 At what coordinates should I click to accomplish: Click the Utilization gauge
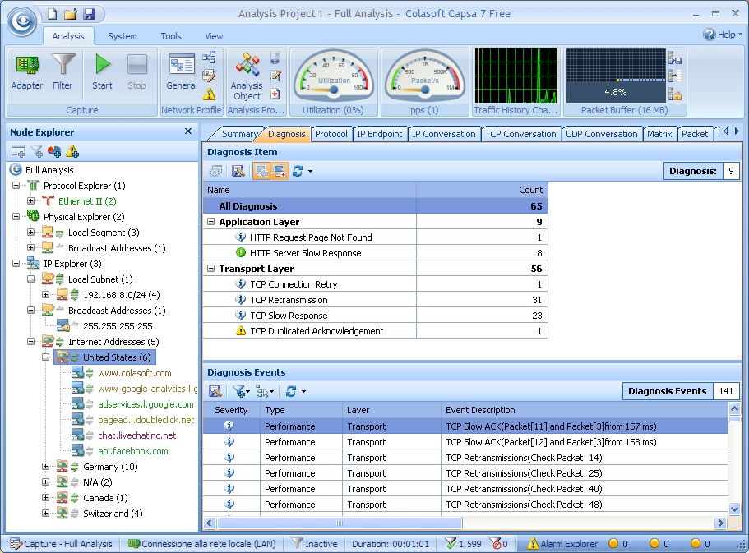pos(334,76)
